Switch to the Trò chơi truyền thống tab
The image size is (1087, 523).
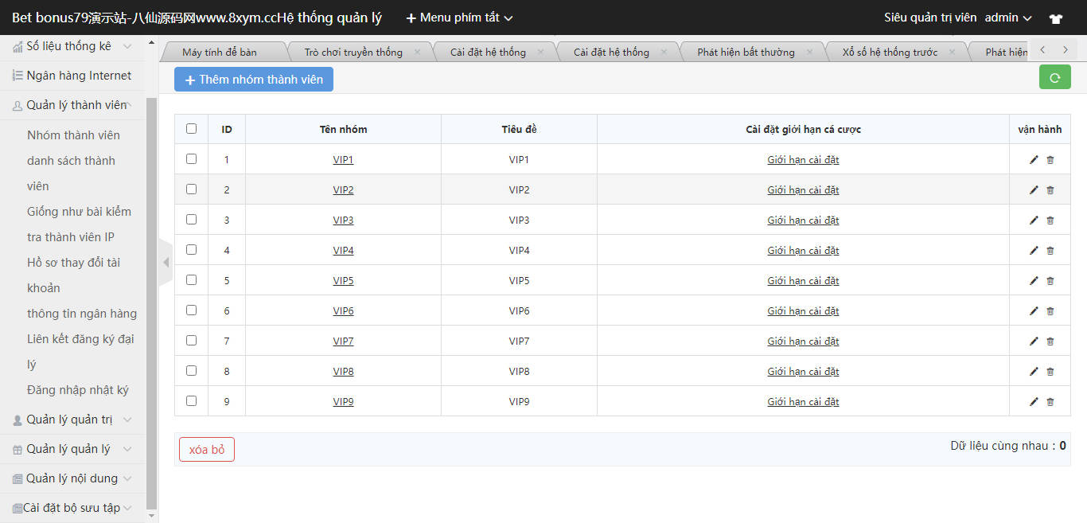[353, 52]
